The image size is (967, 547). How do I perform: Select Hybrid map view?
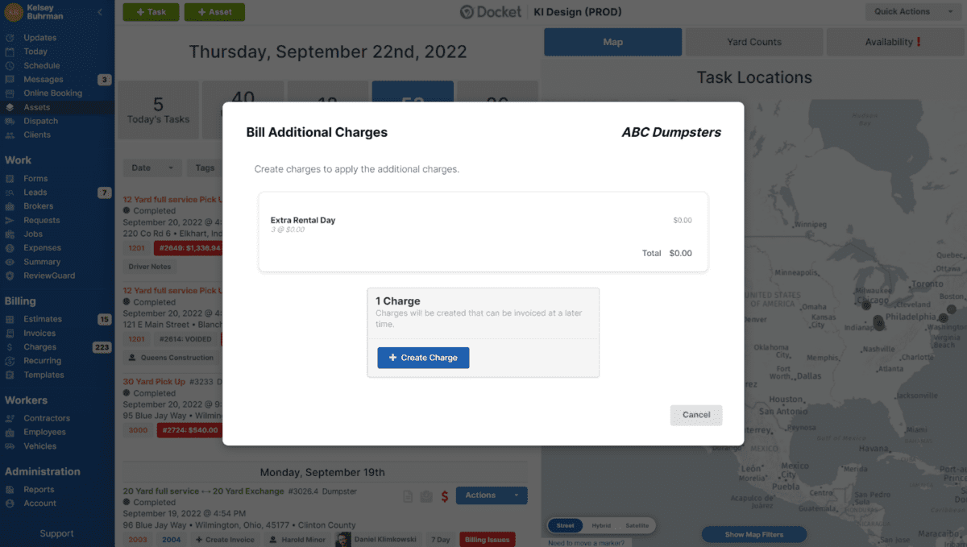tap(601, 525)
